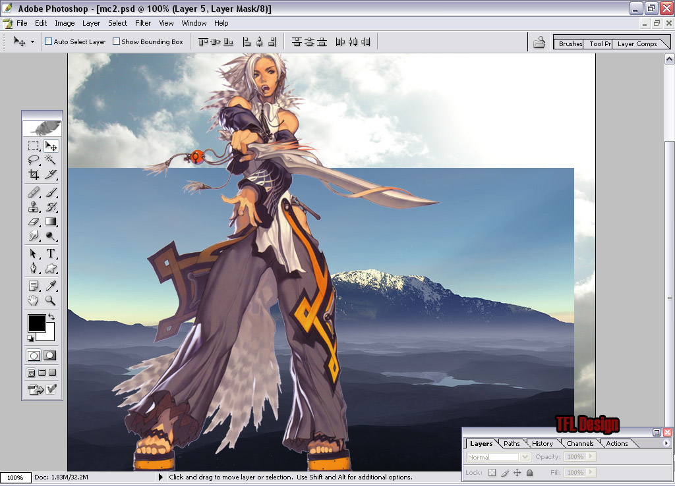This screenshot has width=675, height=486.
Task: Open the Tool Preset picker arrow
Action: [x=32, y=41]
